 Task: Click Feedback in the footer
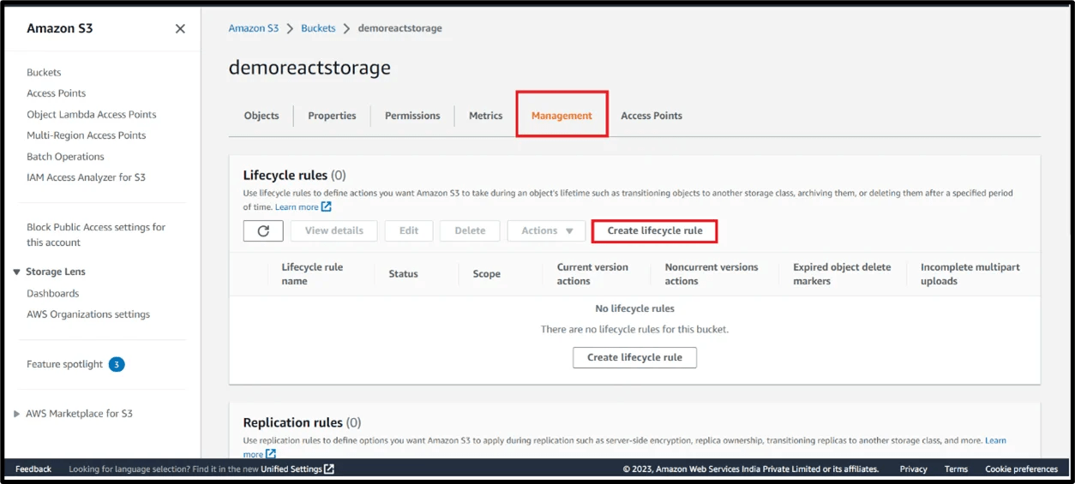pyautogui.click(x=33, y=469)
